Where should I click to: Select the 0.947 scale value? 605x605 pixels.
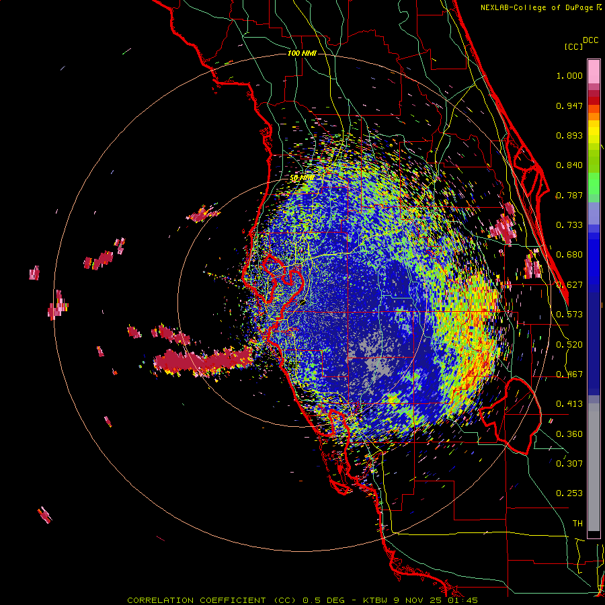pyautogui.click(x=569, y=106)
